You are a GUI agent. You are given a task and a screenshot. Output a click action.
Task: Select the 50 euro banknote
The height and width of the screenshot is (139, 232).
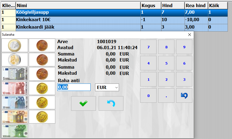15,117
